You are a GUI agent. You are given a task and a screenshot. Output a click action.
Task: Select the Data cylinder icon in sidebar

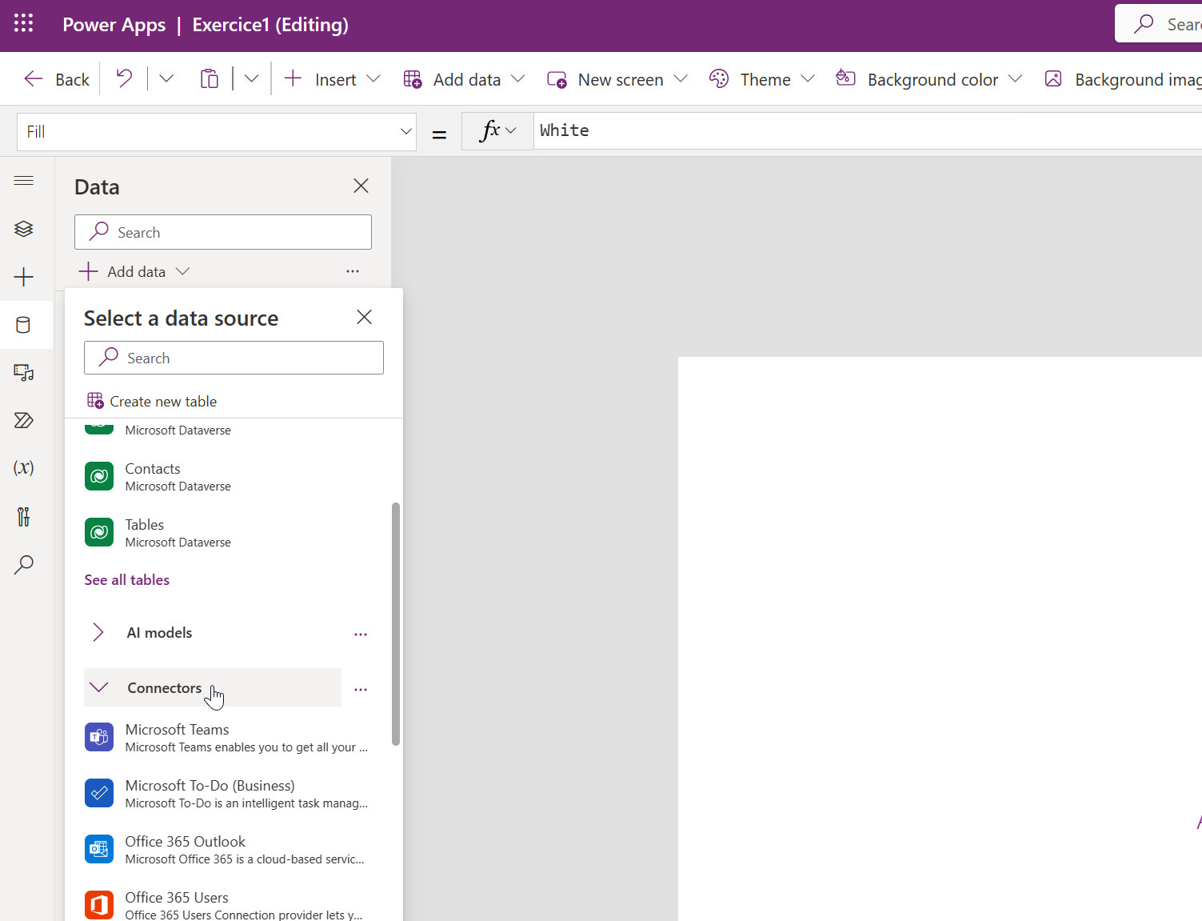point(24,325)
